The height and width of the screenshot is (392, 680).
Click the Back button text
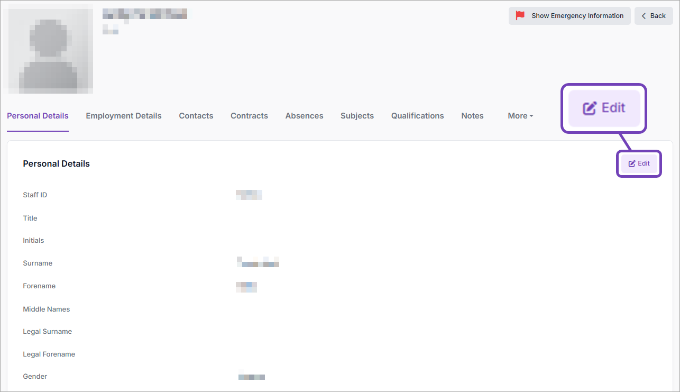(x=658, y=16)
